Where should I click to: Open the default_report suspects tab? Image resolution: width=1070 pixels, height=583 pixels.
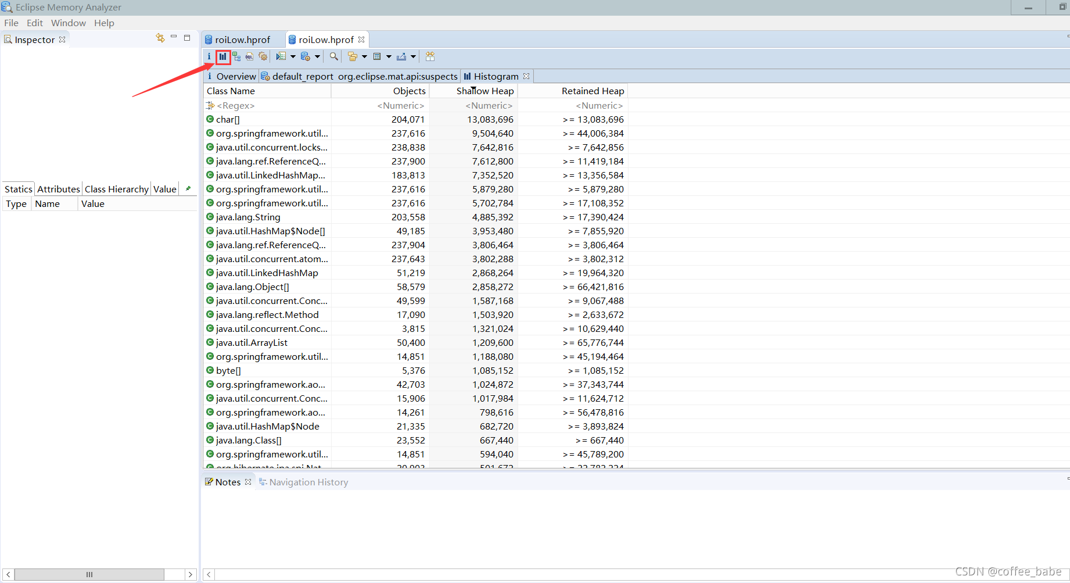click(x=360, y=76)
